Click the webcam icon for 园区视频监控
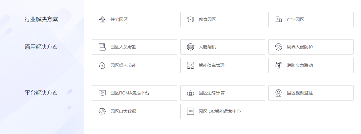Image resolution: width=361 pixels, height=134 pixels. [x=279, y=93]
